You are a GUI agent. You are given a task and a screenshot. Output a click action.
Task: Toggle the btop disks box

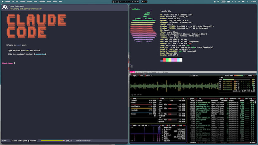(162, 99)
